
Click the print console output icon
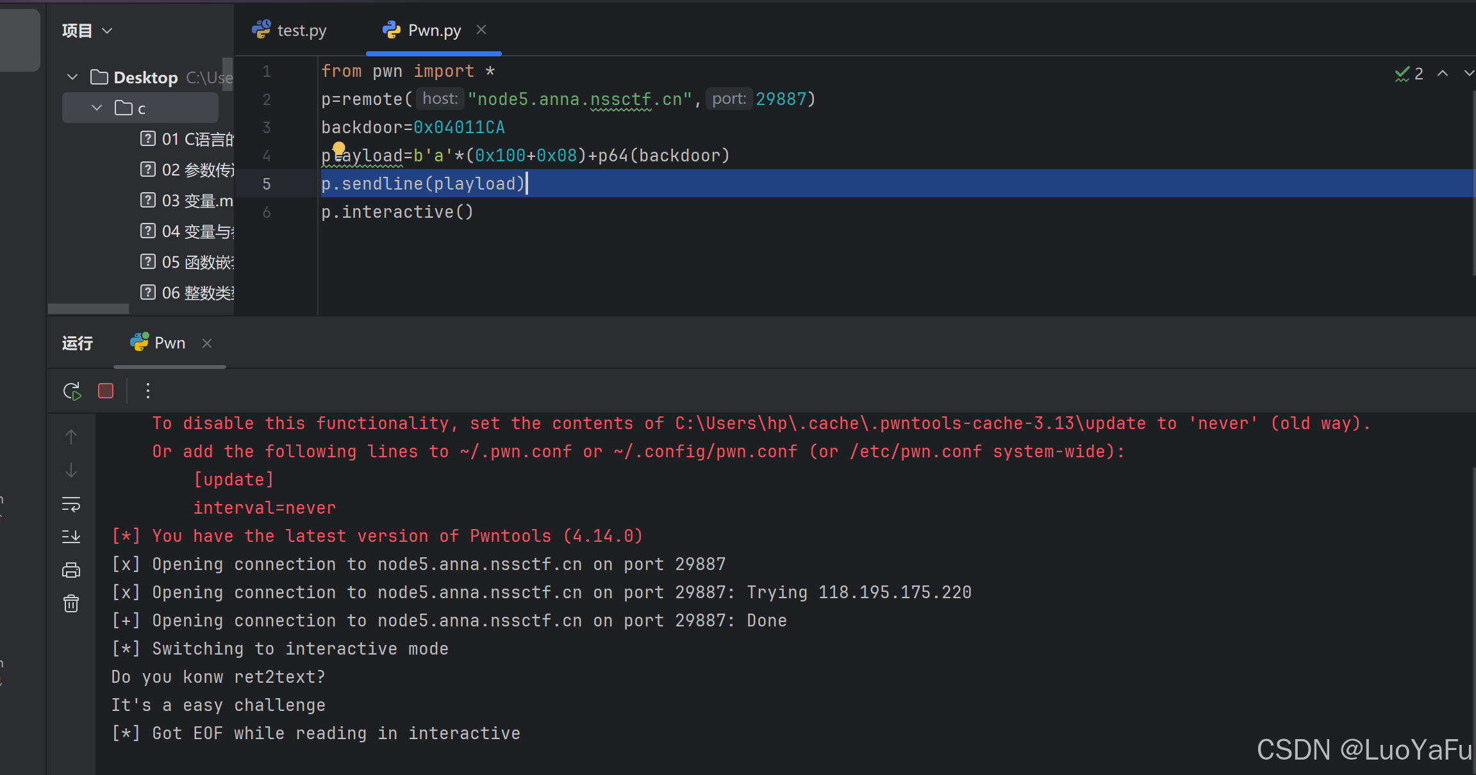pos(71,570)
